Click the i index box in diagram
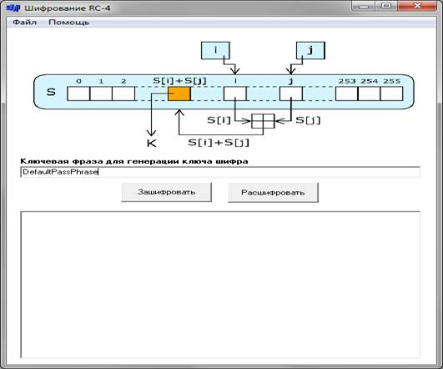Screen dimensions: 443x369 click(215, 50)
